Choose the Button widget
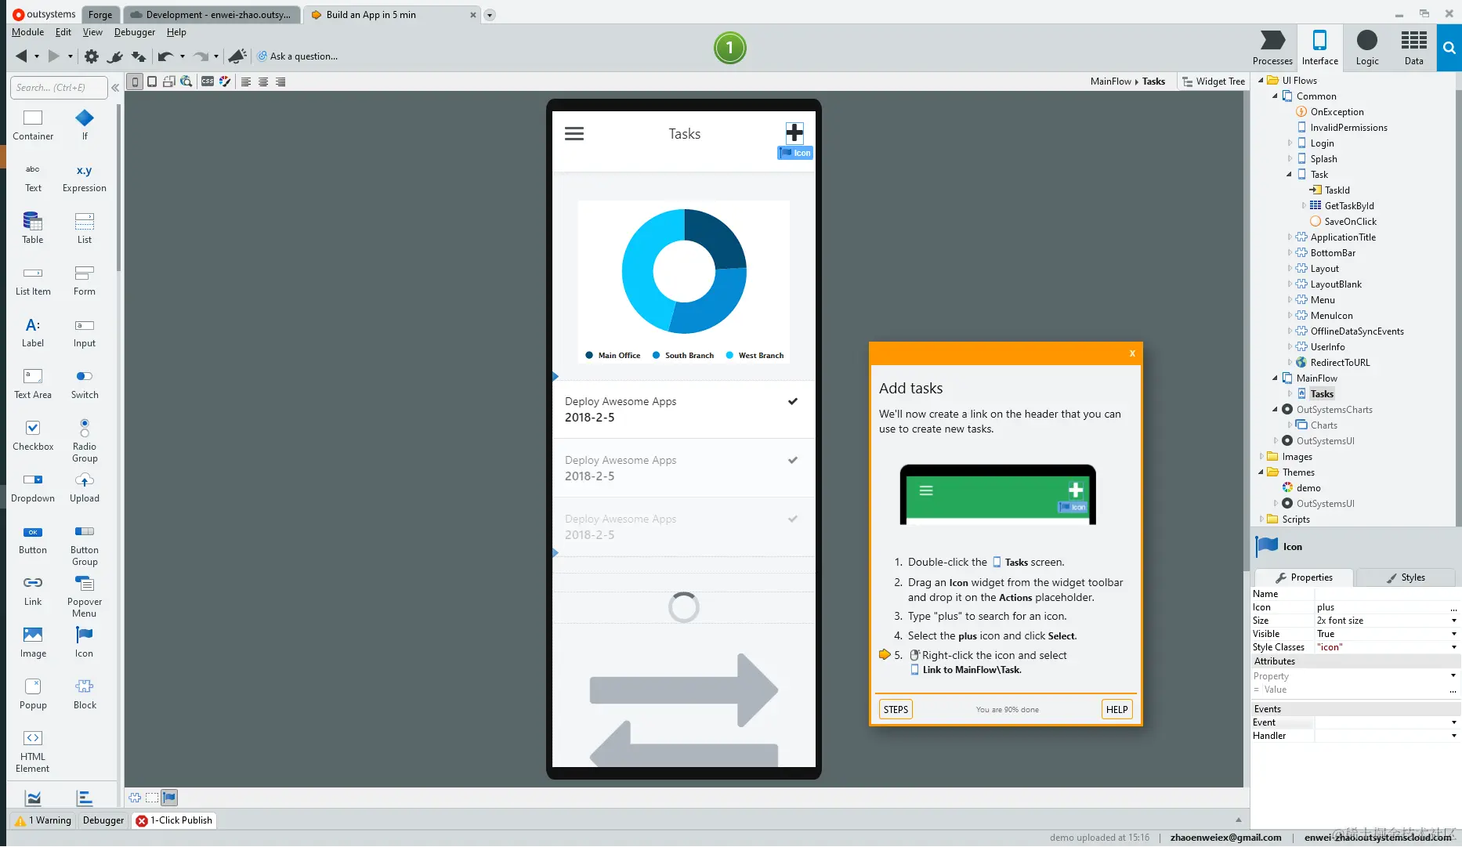This screenshot has width=1462, height=847. click(x=33, y=539)
